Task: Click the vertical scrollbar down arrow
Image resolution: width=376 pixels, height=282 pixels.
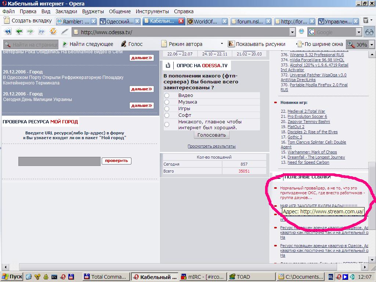Action: (x=372, y=260)
